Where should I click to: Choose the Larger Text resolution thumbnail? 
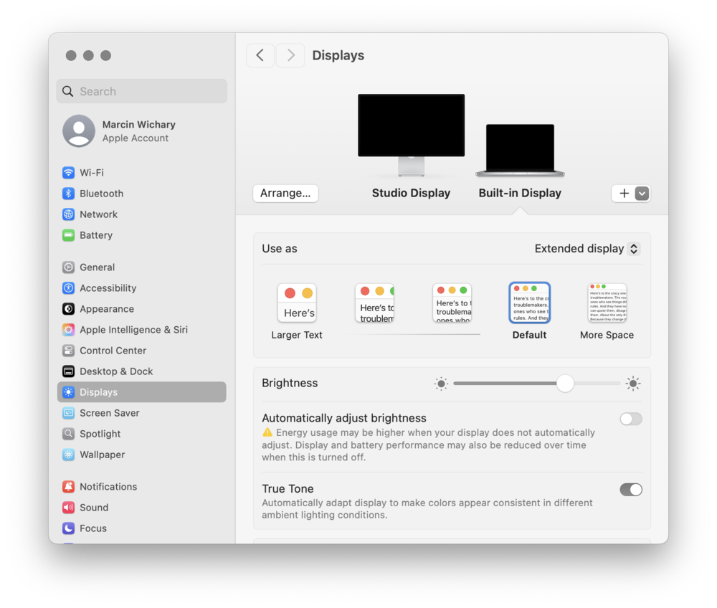[x=297, y=303]
